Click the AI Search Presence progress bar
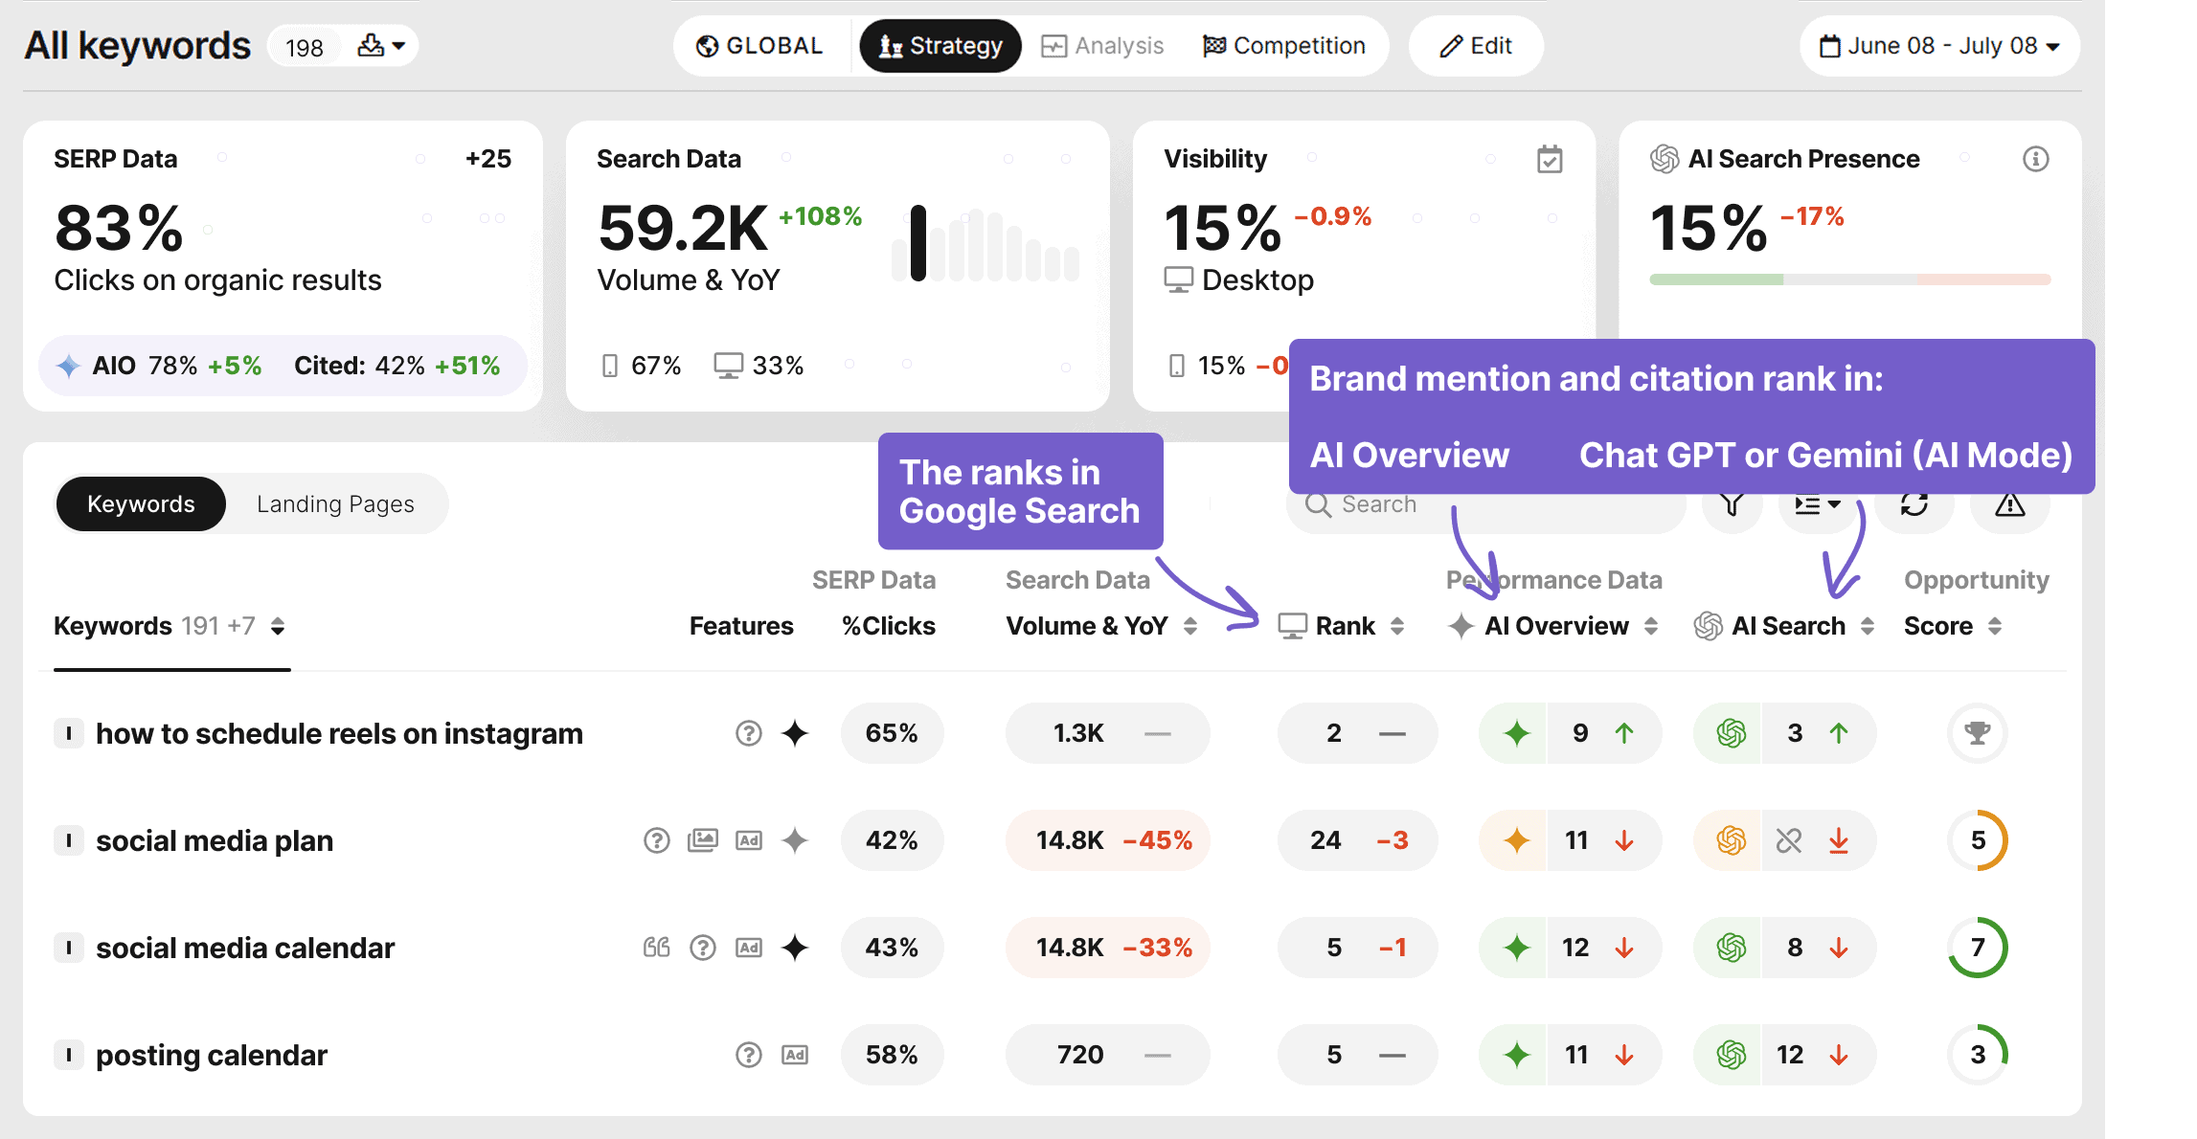 [1850, 279]
